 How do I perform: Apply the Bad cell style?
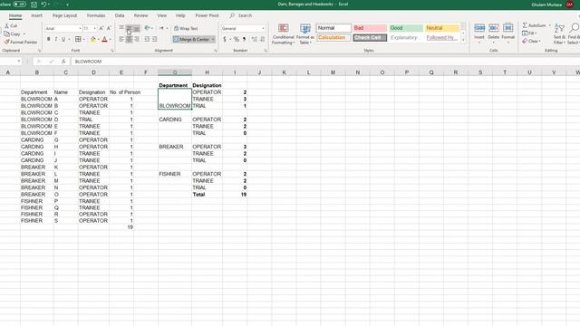tap(370, 28)
